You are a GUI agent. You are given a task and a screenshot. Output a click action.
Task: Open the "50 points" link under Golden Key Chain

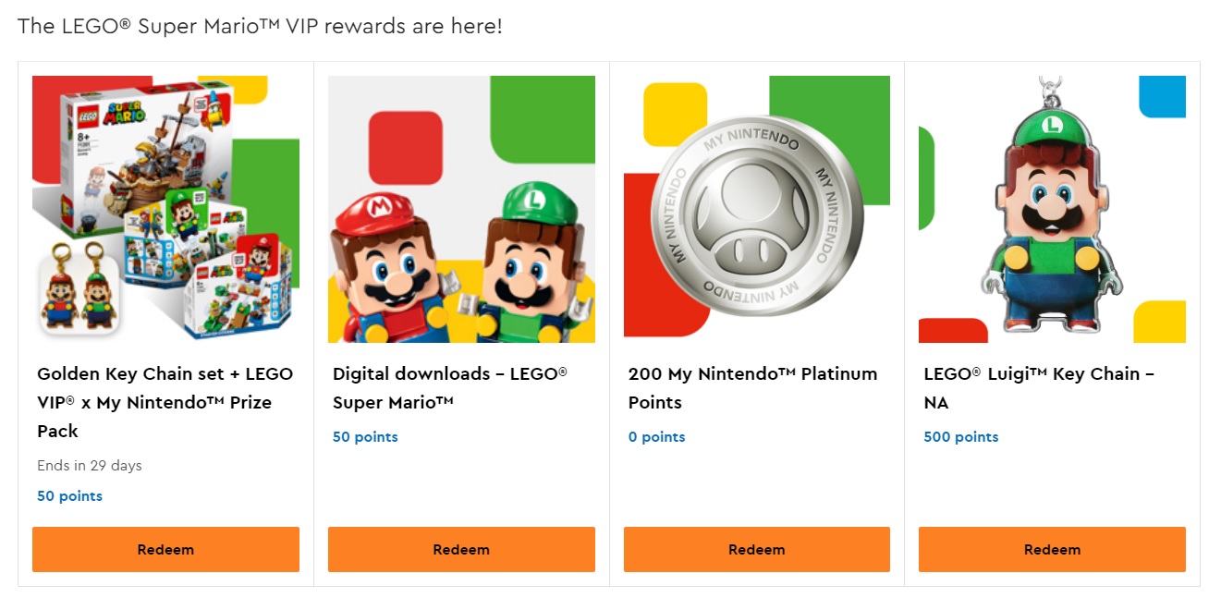click(x=68, y=495)
